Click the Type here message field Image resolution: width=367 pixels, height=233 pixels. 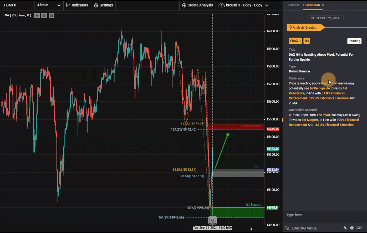pyautogui.click(x=325, y=215)
